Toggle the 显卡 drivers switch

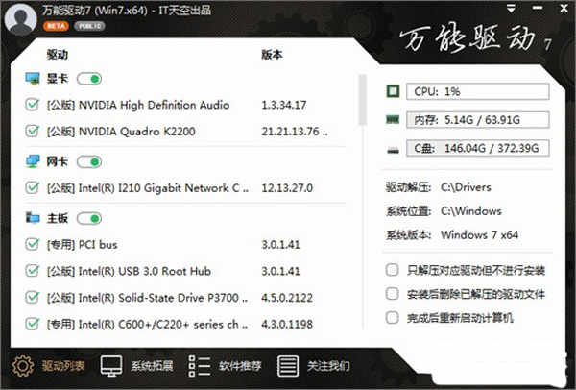point(89,79)
